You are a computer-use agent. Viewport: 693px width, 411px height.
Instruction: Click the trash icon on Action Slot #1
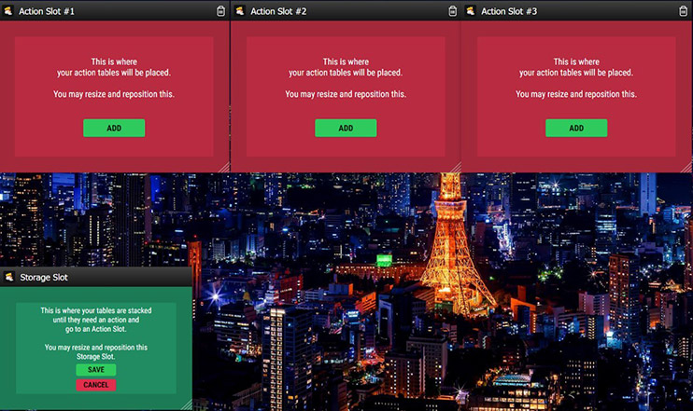[x=221, y=11]
